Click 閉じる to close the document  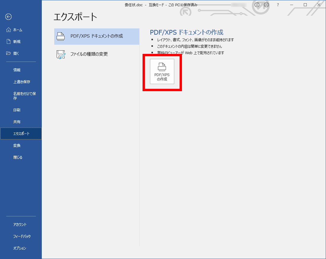pyautogui.click(x=18, y=157)
